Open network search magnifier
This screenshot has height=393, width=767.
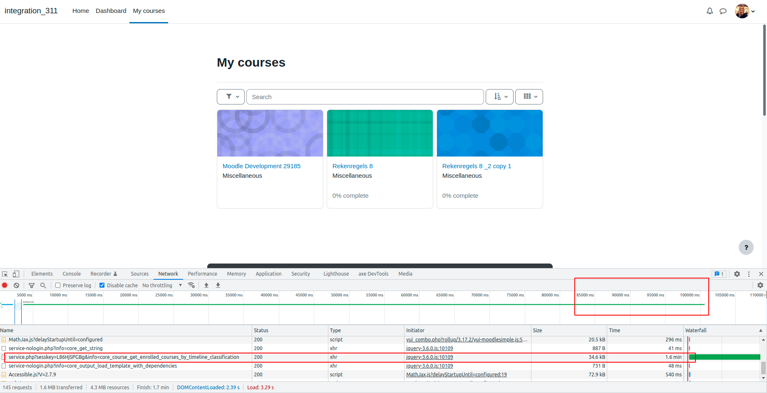click(x=43, y=285)
